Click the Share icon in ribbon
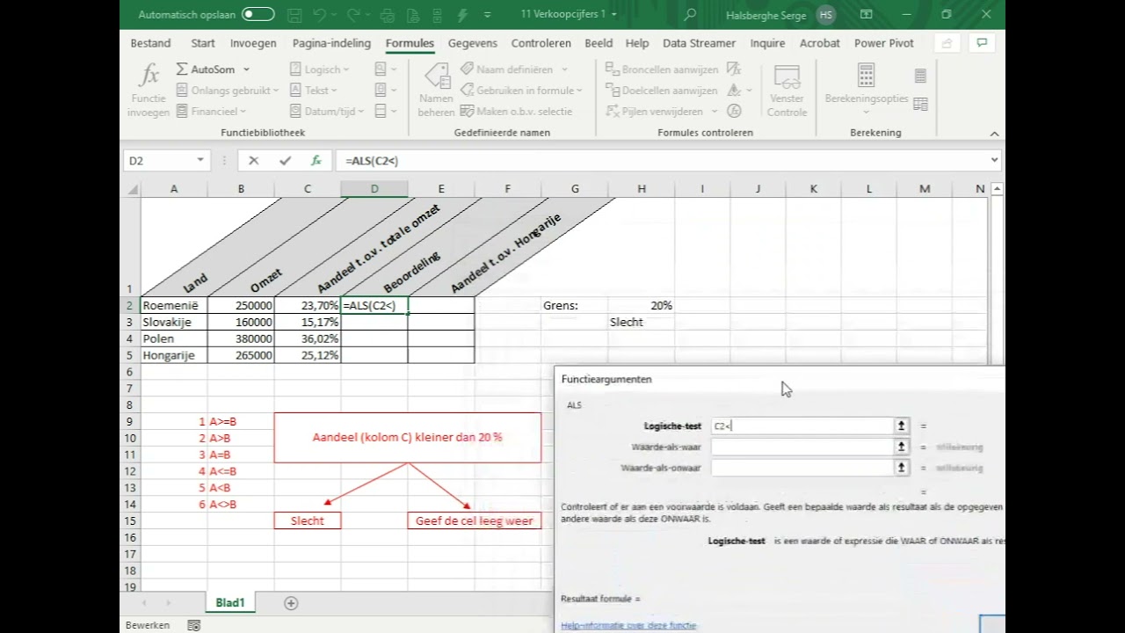 947,43
